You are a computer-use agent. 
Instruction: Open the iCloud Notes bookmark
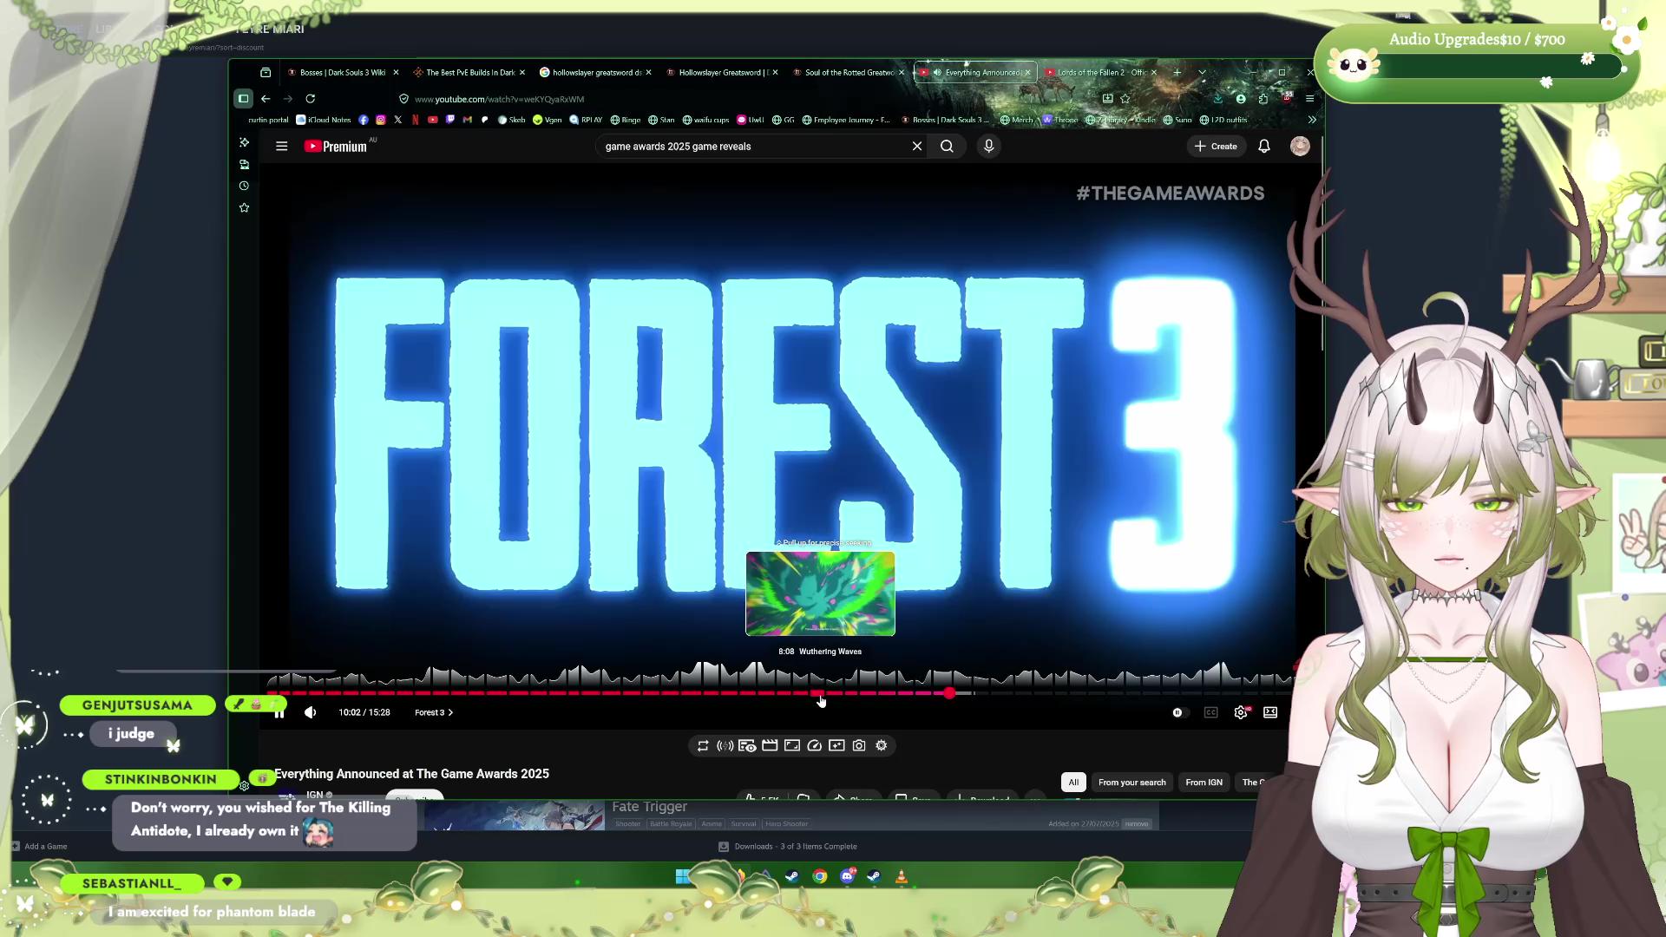[324, 120]
